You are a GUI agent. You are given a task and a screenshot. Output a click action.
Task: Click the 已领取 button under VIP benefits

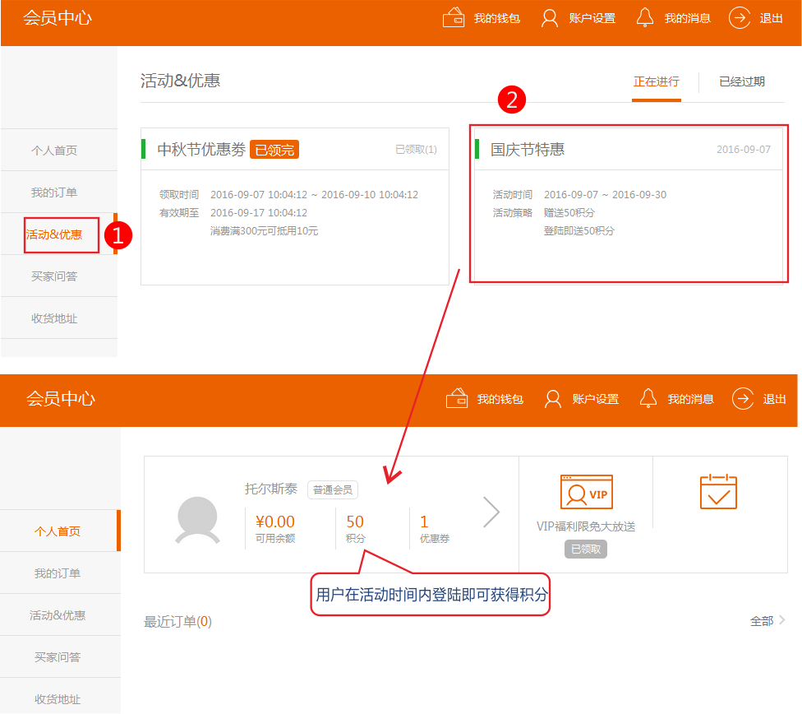pyautogui.click(x=585, y=549)
